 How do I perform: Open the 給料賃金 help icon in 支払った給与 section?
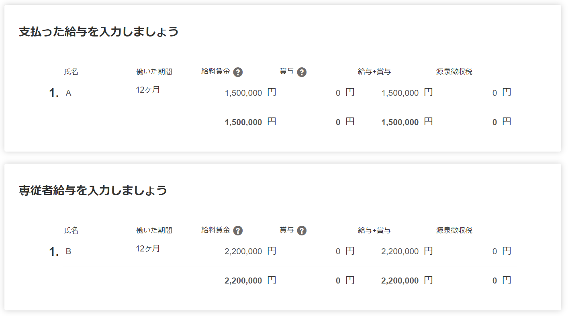(238, 72)
